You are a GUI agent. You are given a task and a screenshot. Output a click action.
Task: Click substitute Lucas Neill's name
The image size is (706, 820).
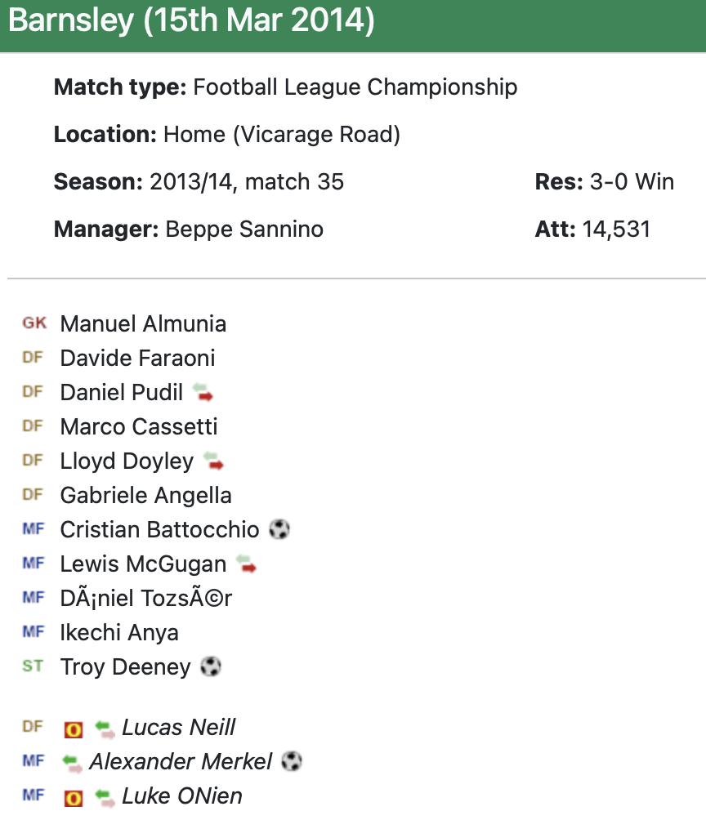tap(179, 728)
